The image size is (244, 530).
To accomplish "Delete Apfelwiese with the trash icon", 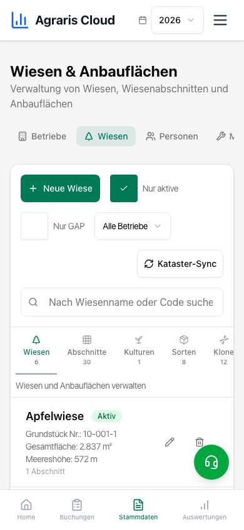I will 200,442.
